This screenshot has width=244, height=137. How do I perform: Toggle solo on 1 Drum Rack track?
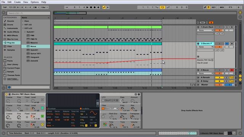pyautogui.click(x=227, y=27)
